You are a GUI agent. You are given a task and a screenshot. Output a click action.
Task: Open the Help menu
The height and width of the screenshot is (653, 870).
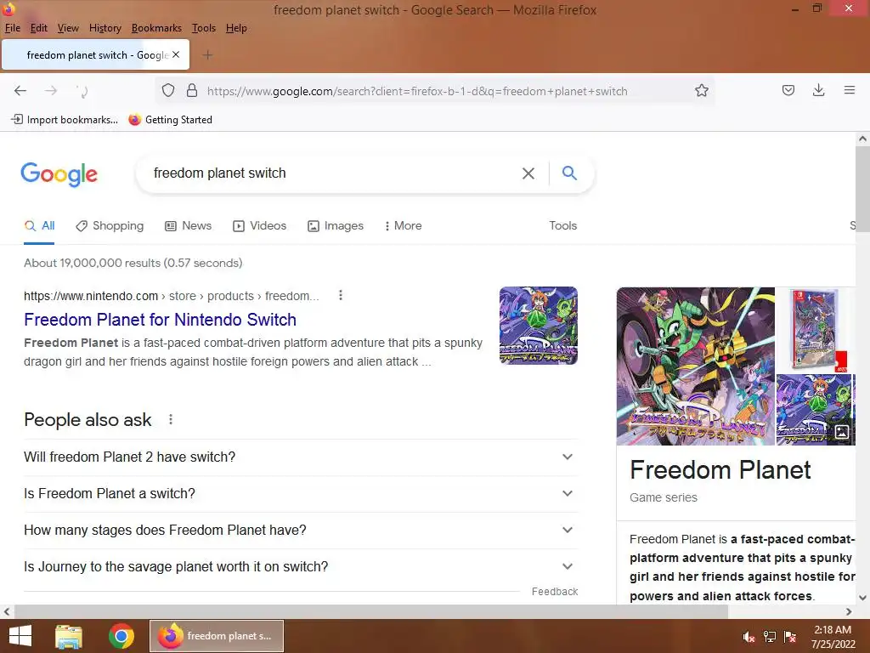tap(236, 28)
